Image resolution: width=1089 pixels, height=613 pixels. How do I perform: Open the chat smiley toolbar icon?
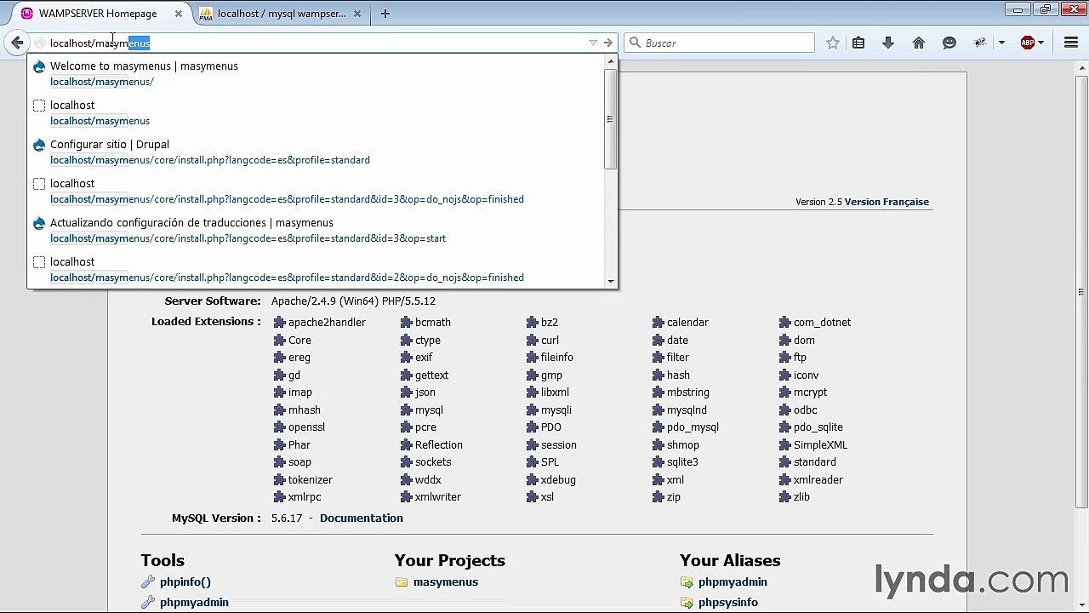(949, 43)
